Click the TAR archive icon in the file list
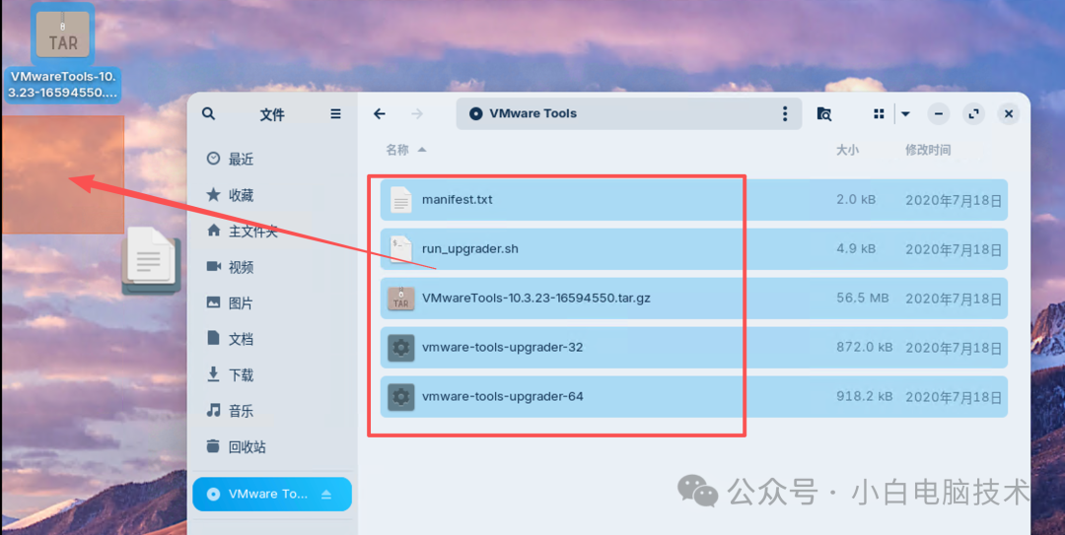The image size is (1065, 535). (x=400, y=299)
